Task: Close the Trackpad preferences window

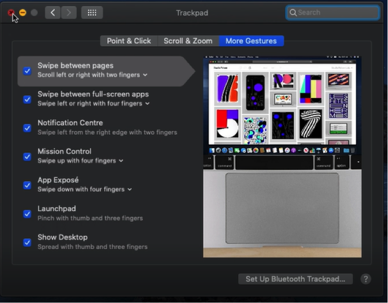Action: (x=11, y=12)
